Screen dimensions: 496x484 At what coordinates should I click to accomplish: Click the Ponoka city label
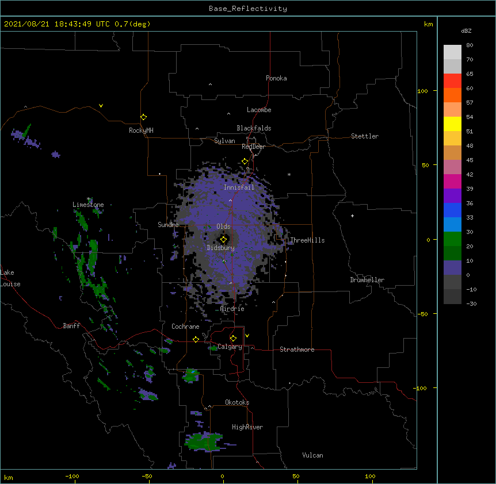(276, 78)
